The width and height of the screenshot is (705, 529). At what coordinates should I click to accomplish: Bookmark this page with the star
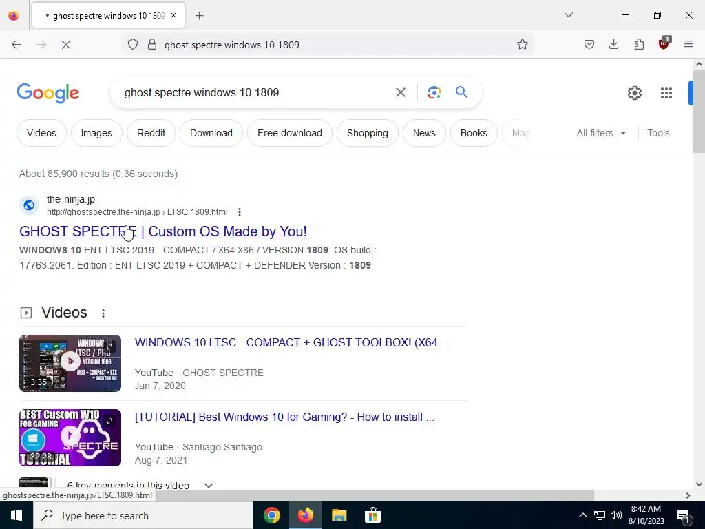(522, 45)
